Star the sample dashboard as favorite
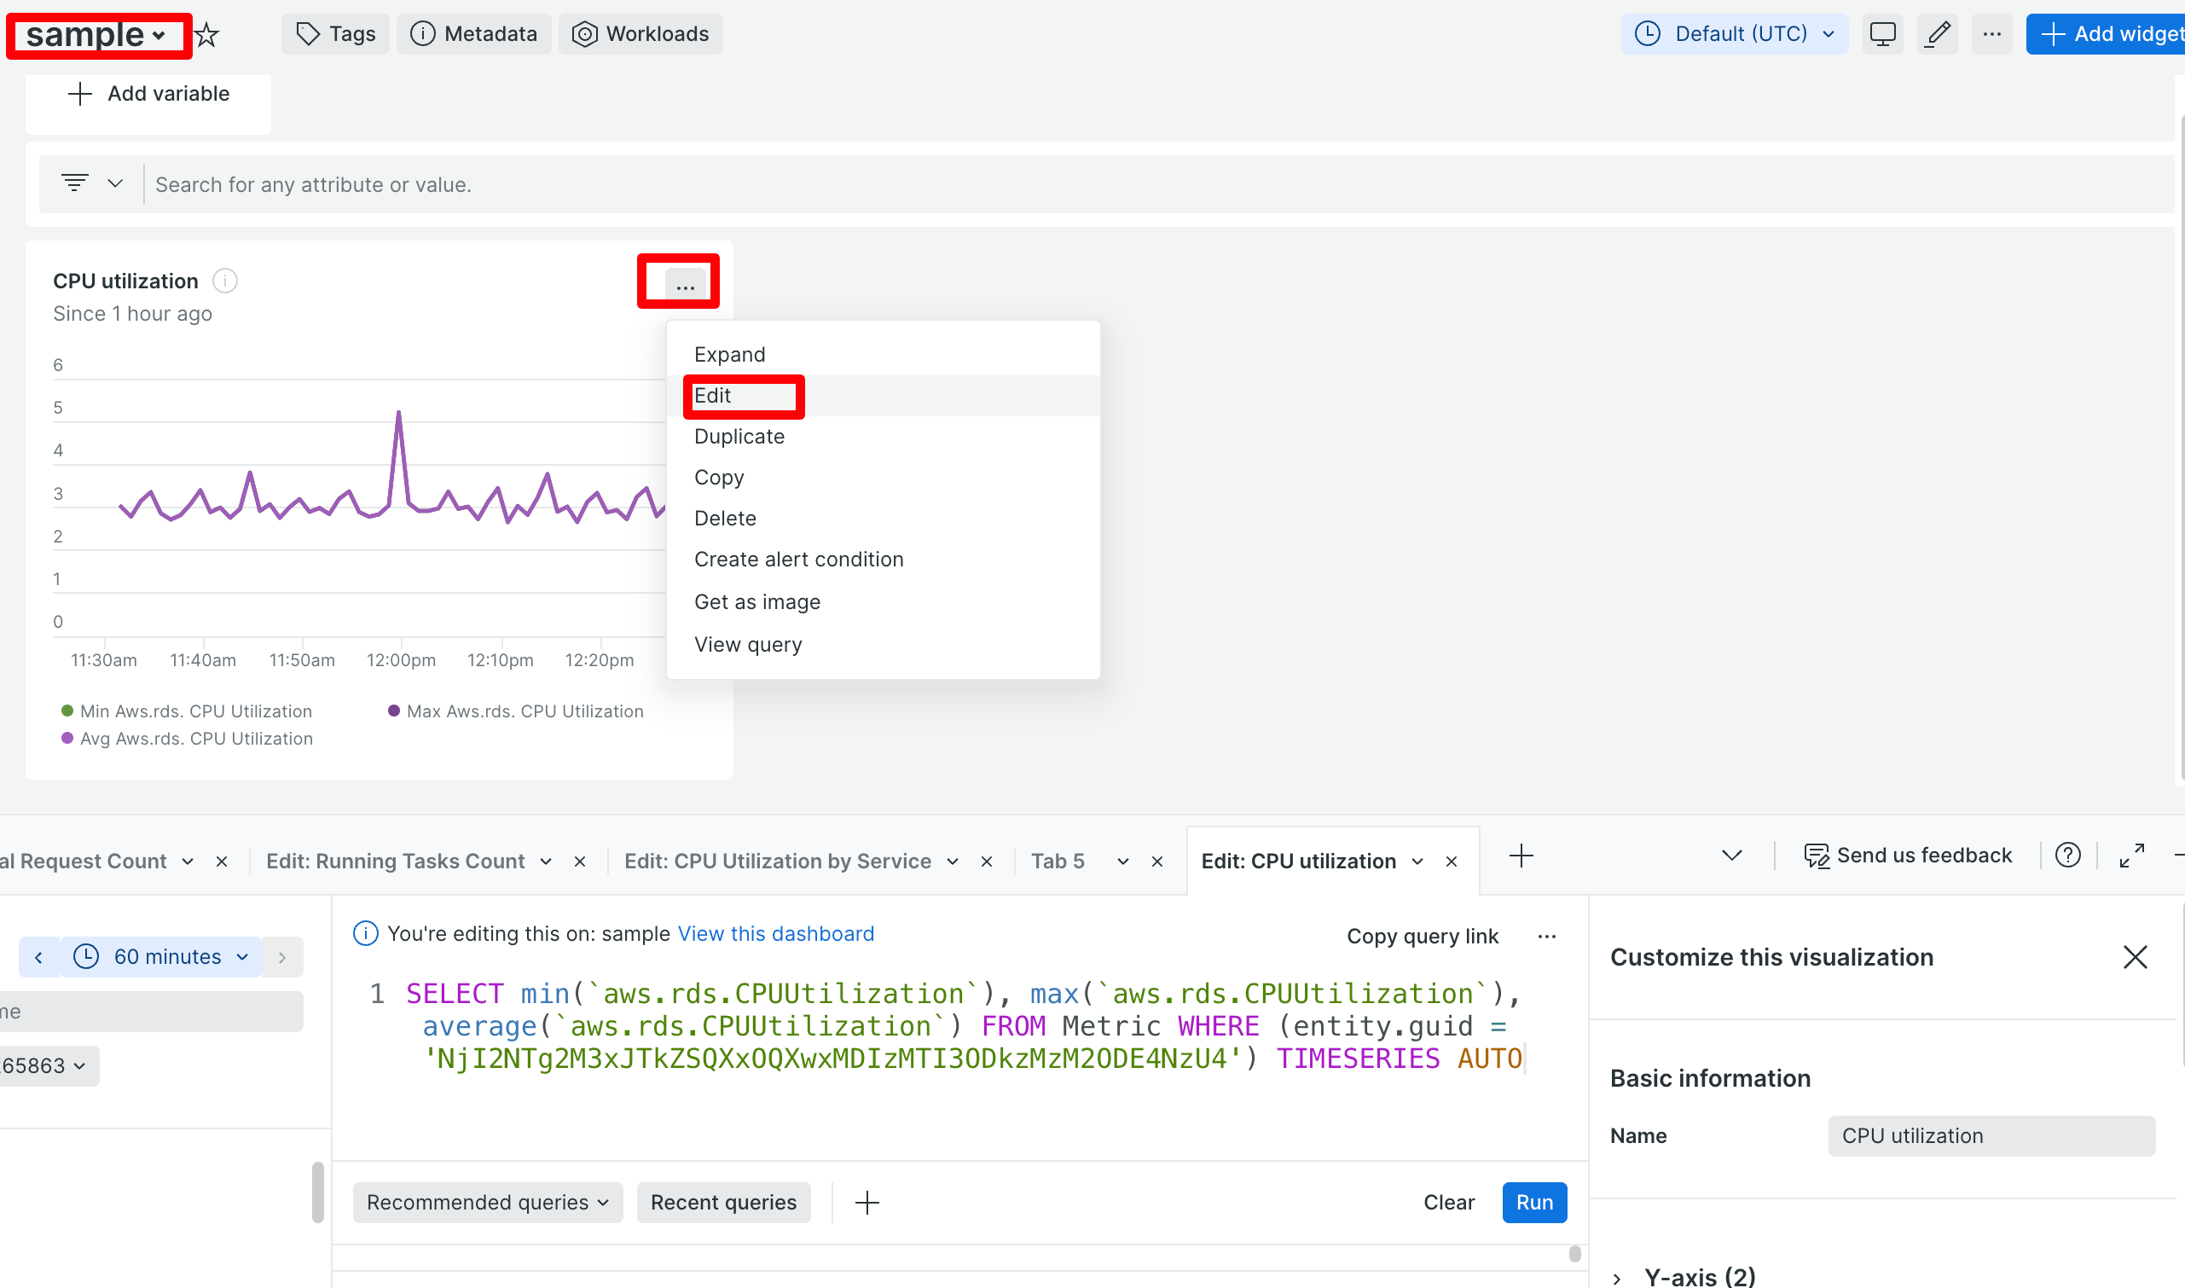The height and width of the screenshot is (1288, 2185). [206, 35]
